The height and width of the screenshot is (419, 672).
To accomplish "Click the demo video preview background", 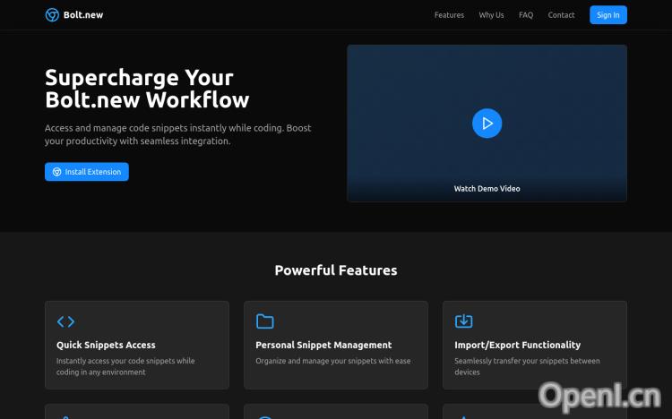I will tap(403, 81).
